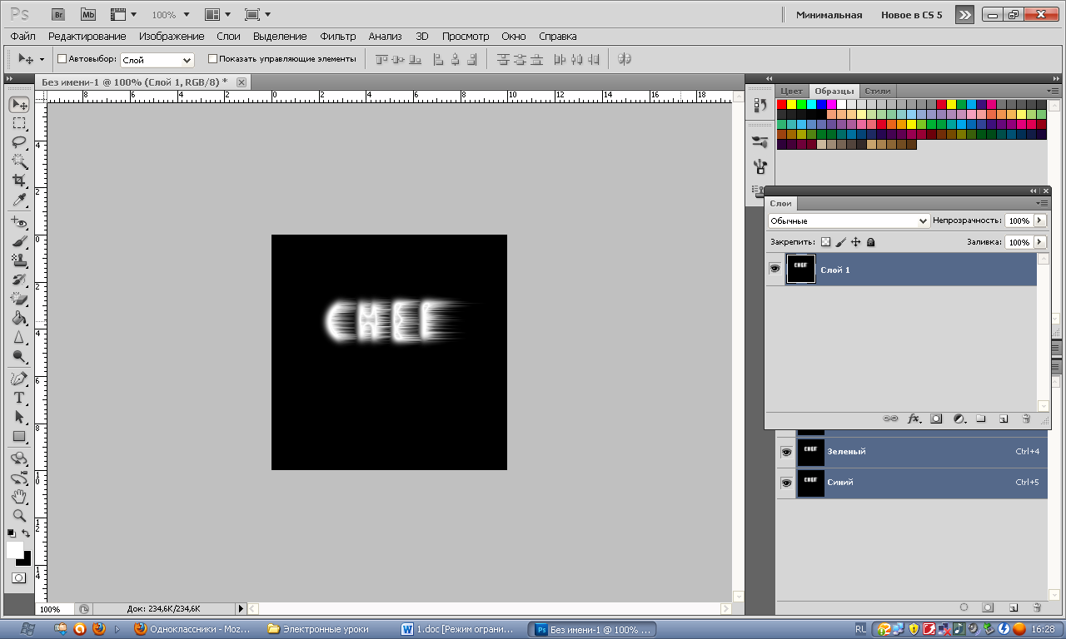The image size is (1066, 639).
Task: Toggle lock transparent pixels
Action: 825,242
